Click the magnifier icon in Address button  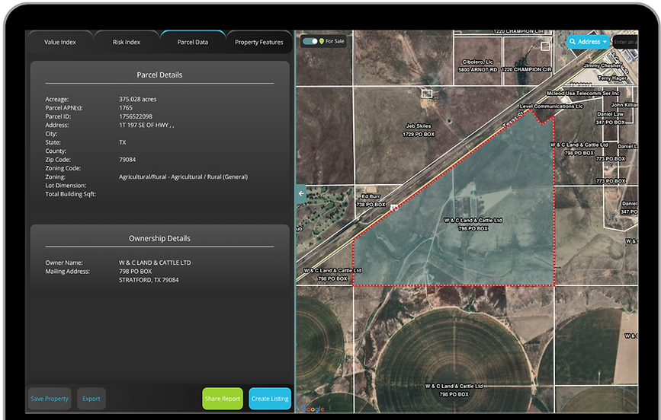pyautogui.click(x=573, y=42)
